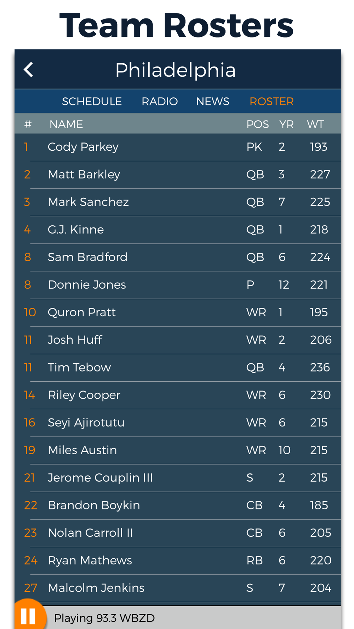
Task: Select the Cody Parkey row
Action: point(178,147)
